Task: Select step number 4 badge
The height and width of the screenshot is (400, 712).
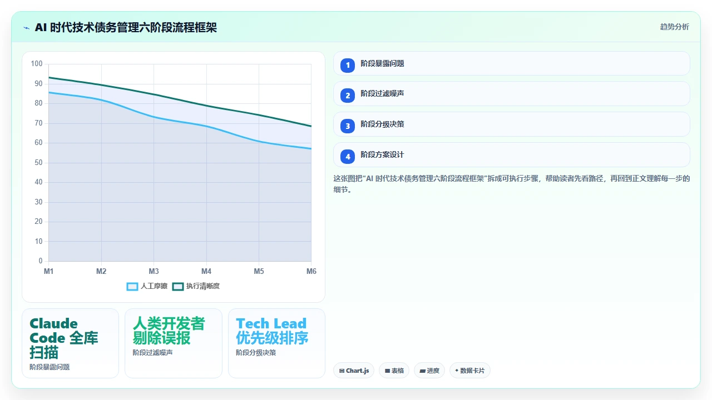Action: pos(348,157)
